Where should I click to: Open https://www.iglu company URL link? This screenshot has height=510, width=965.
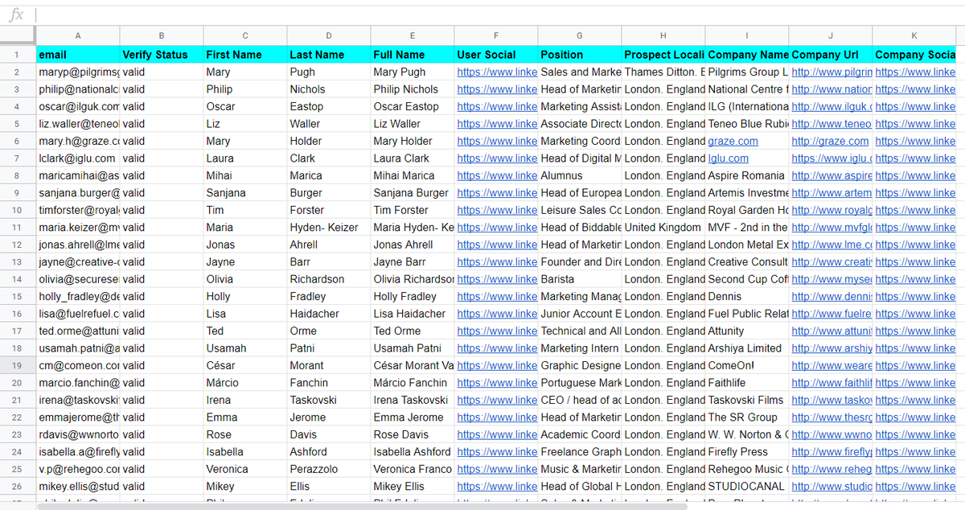832,158
